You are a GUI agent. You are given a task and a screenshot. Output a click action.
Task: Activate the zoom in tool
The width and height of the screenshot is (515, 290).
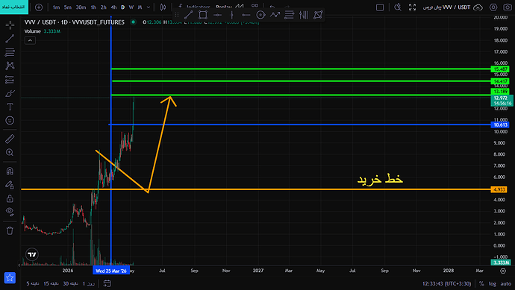tap(10, 152)
